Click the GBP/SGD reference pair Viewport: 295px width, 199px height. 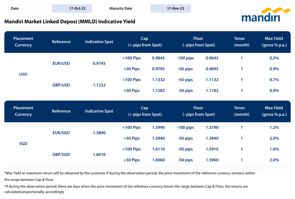click(x=61, y=155)
